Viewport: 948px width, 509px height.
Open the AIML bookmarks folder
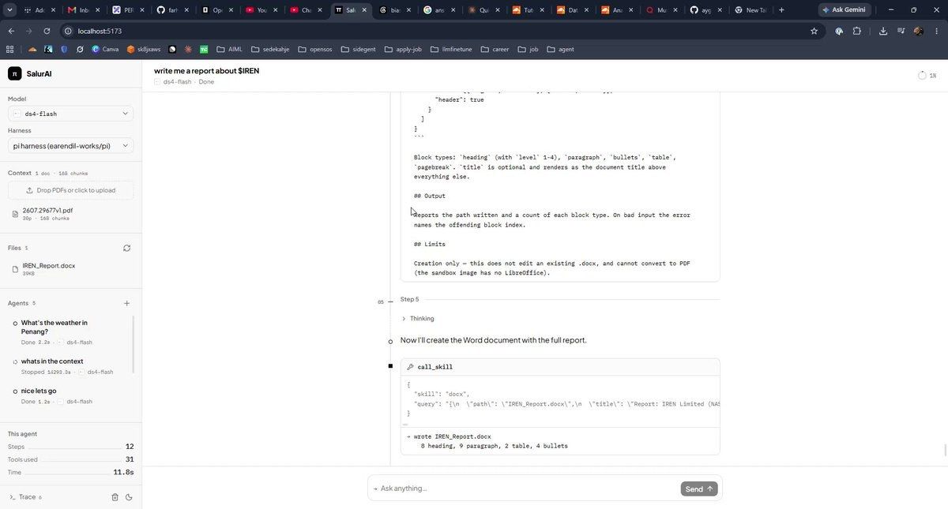(x=229, y=49)
